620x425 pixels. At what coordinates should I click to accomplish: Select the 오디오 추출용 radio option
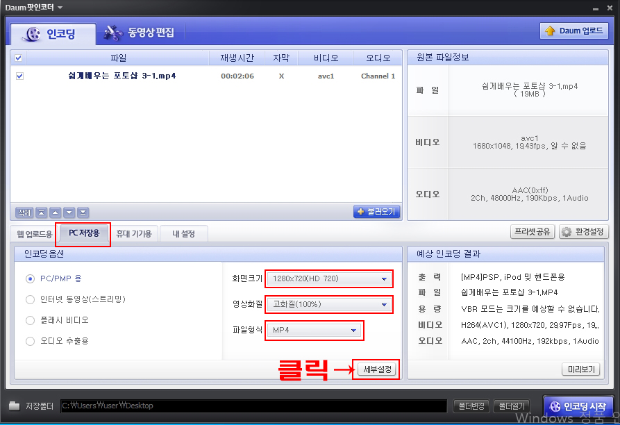[x=30, y=341]
